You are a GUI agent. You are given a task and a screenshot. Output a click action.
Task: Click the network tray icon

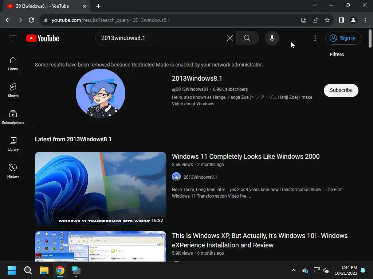[x=317, y=270]
